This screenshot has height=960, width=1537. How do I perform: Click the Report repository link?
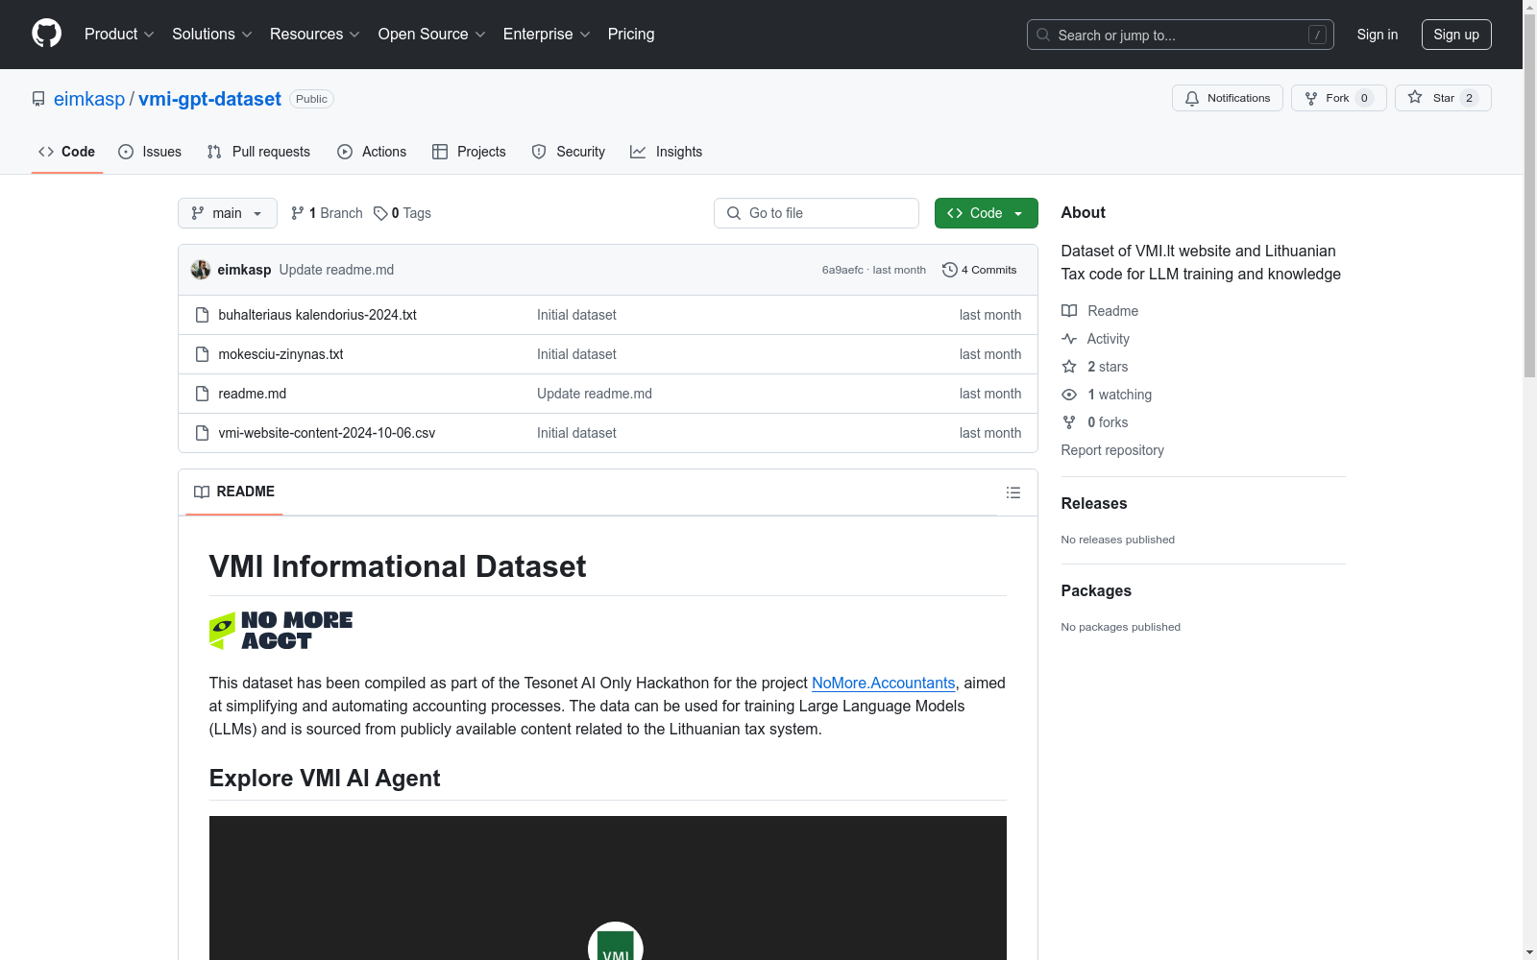[1112, 450]
